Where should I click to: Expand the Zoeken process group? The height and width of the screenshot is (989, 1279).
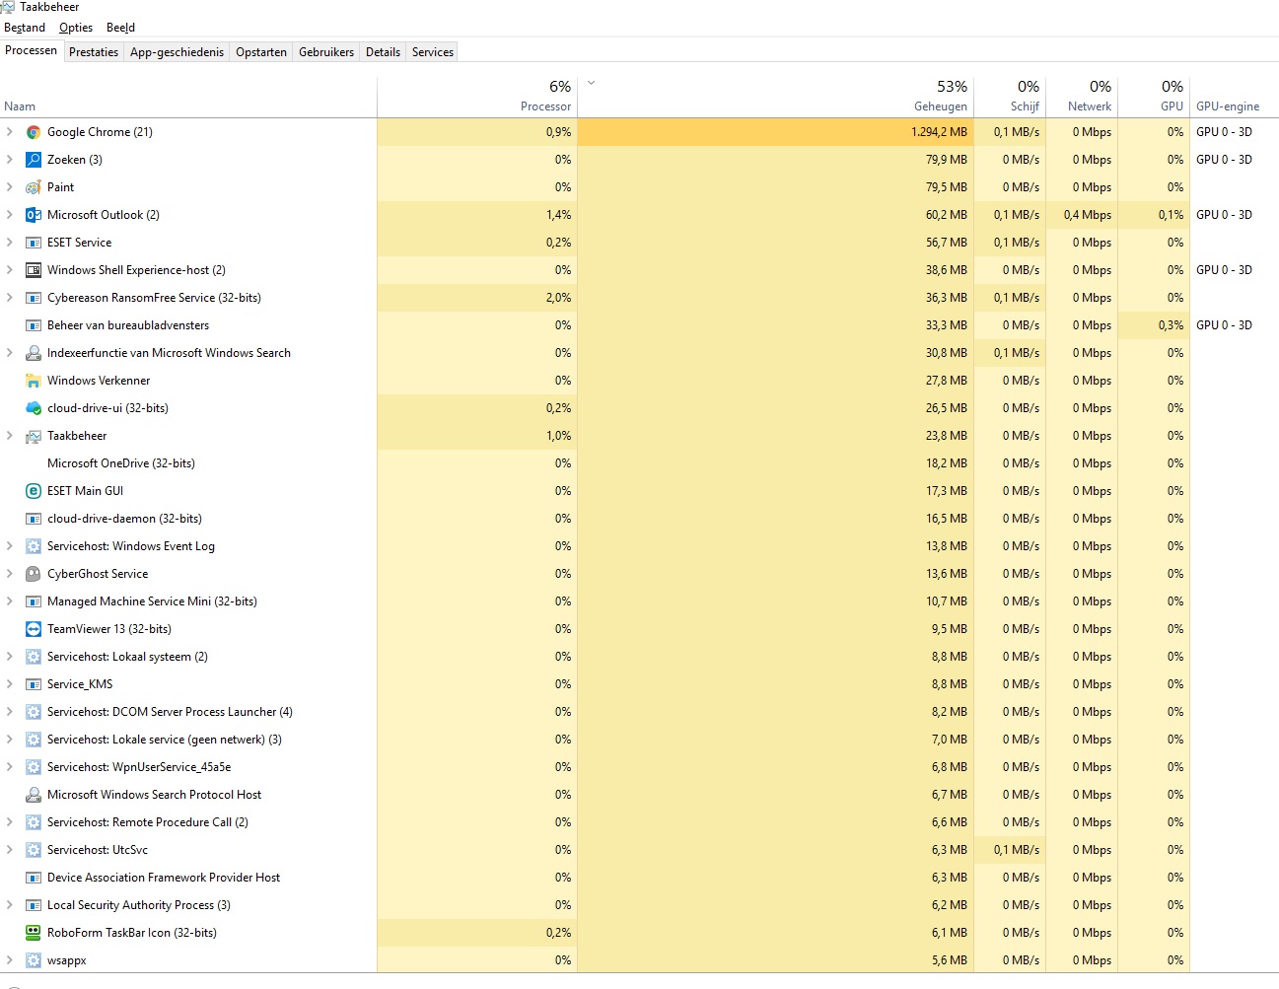[10, 160]
